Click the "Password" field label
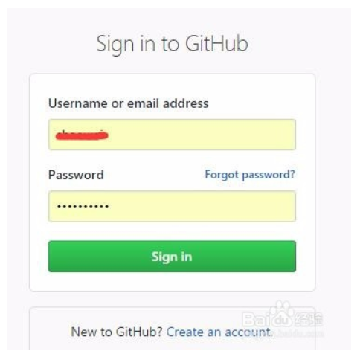360x354 pixels. coord(76,175)
